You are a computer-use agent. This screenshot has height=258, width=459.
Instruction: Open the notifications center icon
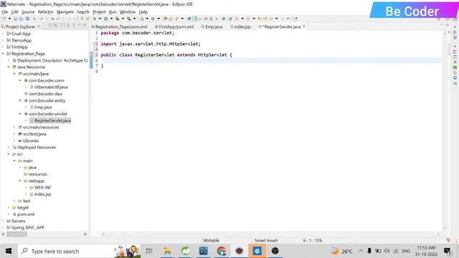[448, 251]
